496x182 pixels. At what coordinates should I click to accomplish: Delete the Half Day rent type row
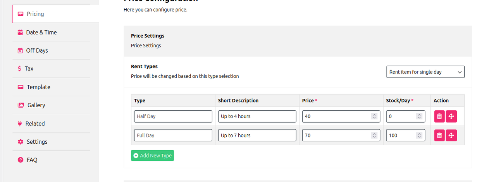pos(439,116)
